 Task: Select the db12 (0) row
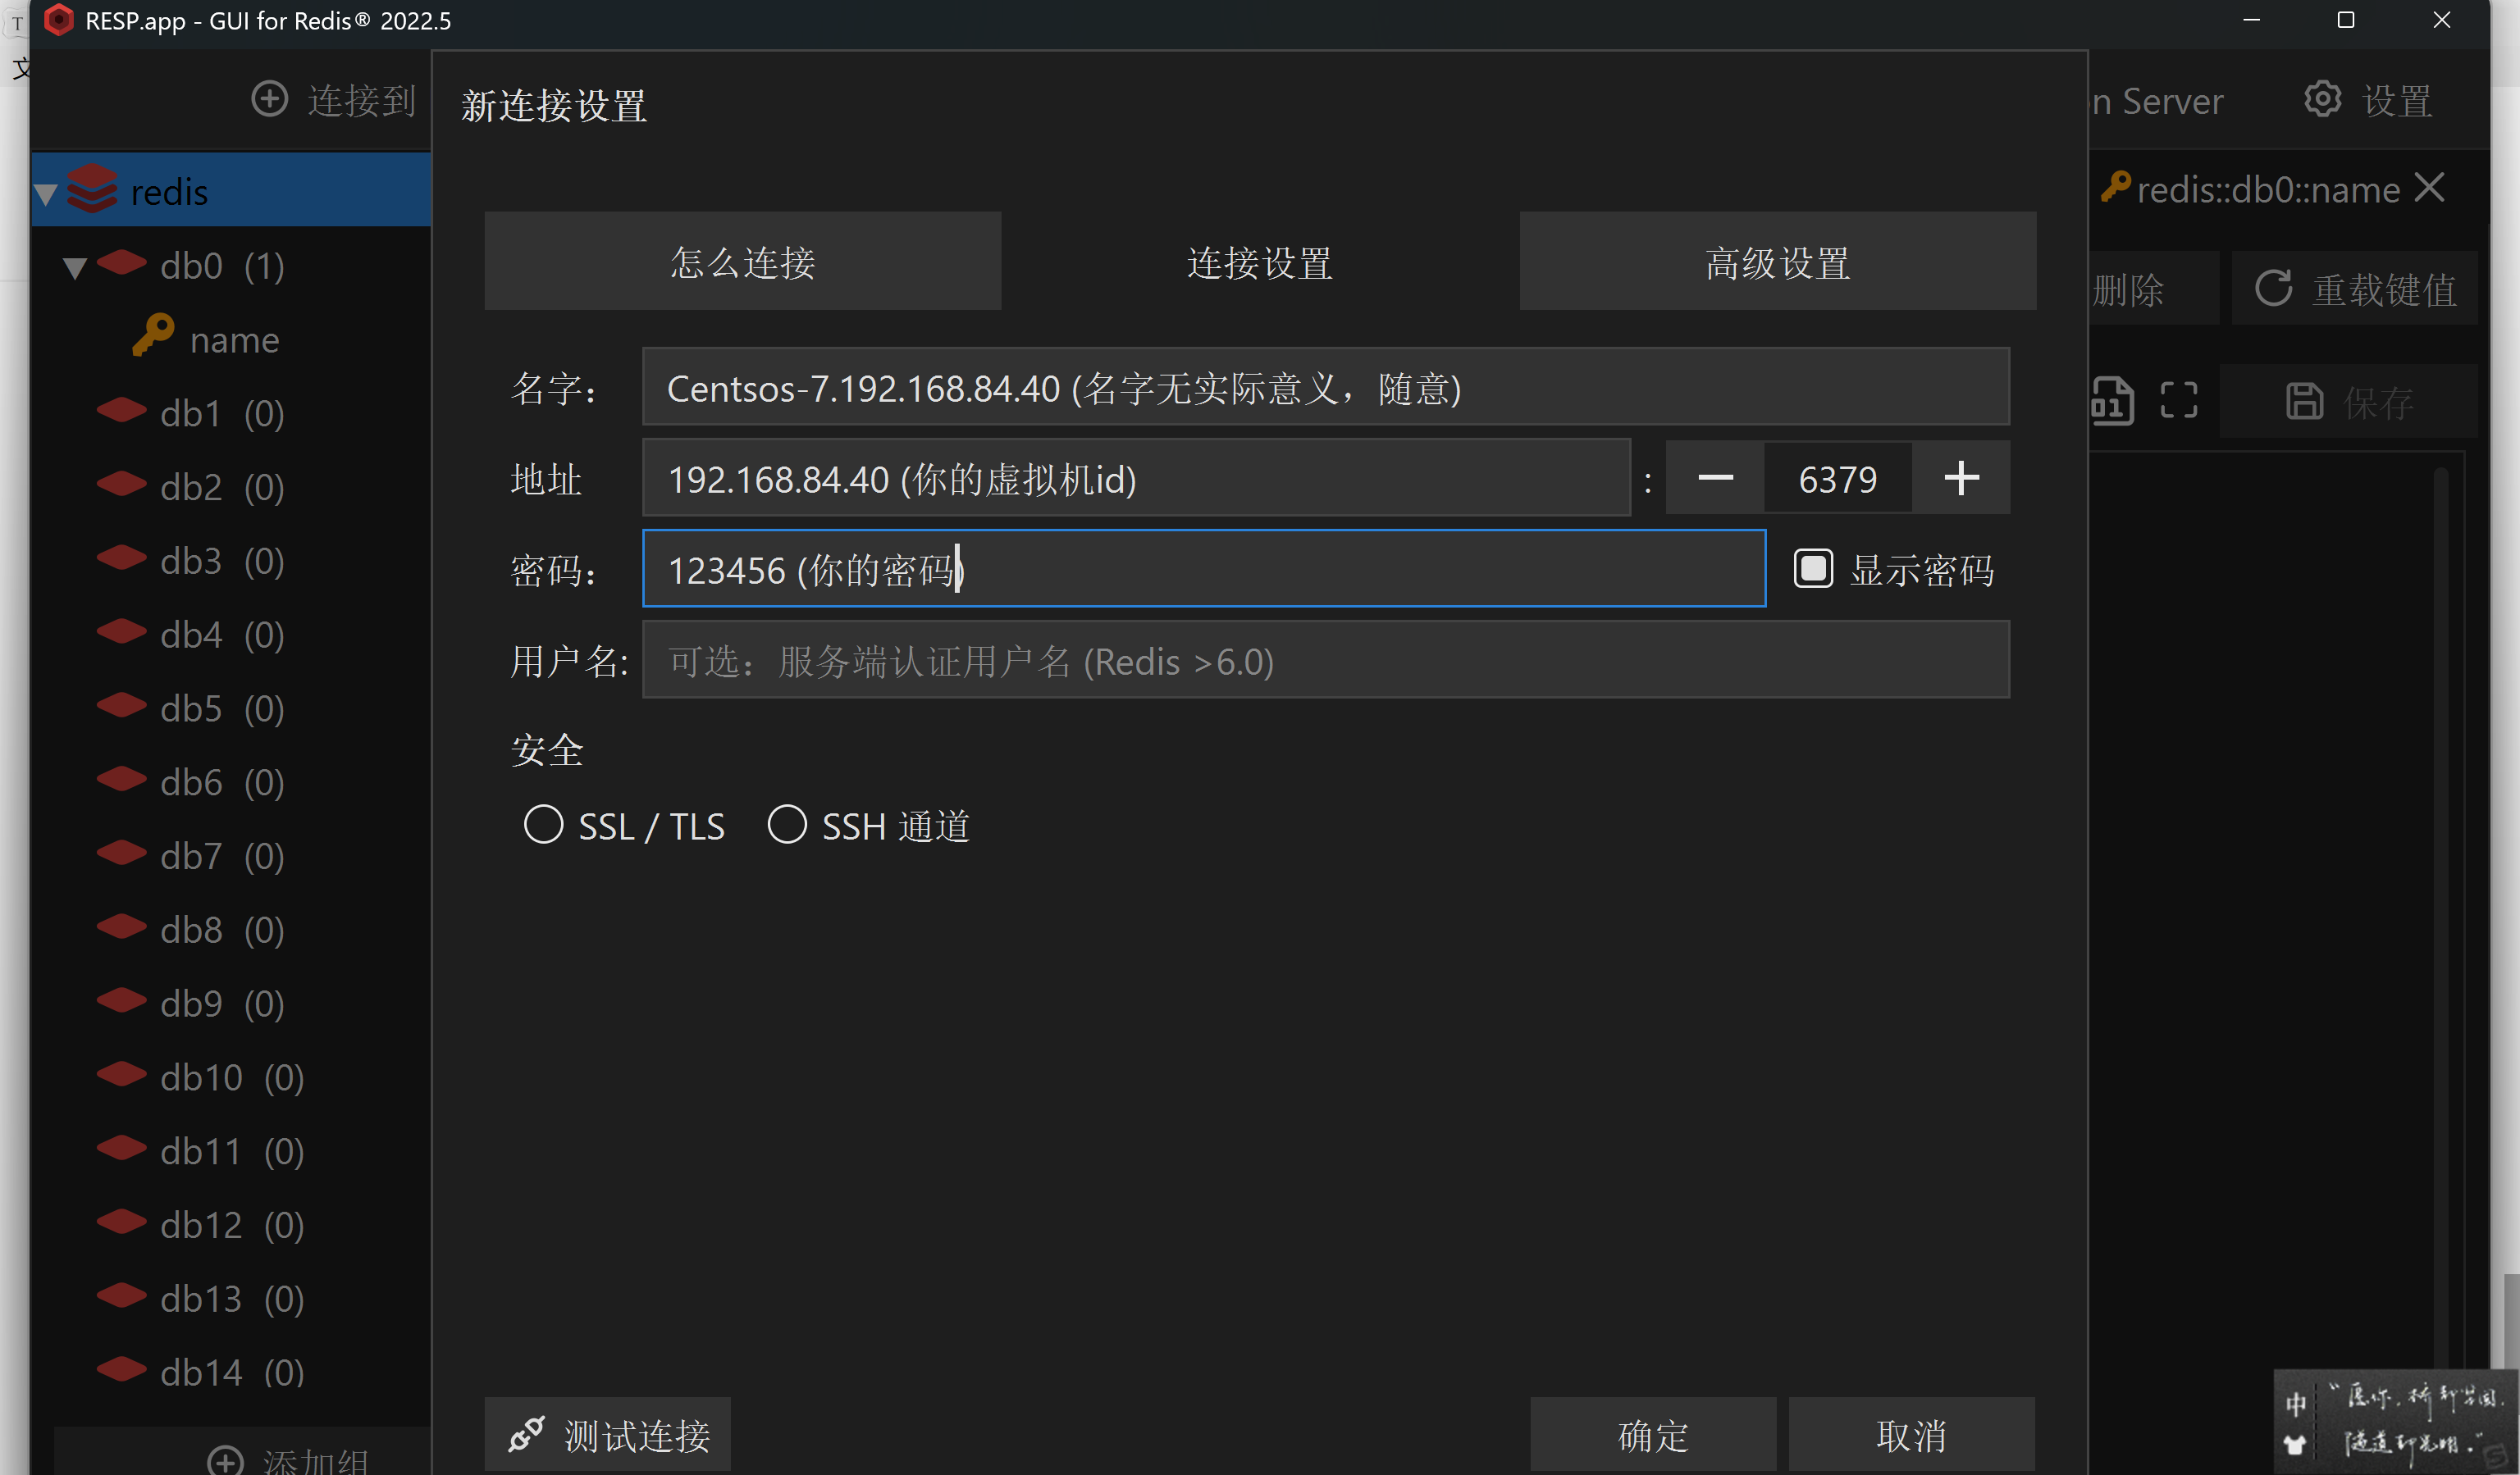[x=231, y=1224]
